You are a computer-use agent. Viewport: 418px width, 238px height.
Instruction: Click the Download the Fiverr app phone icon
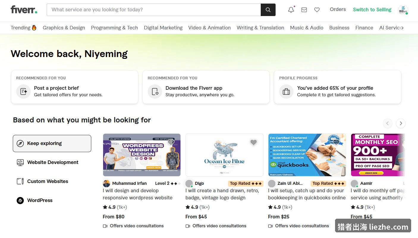[x=155, y=91]
